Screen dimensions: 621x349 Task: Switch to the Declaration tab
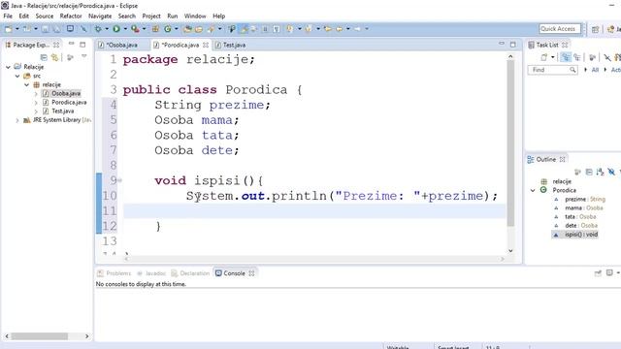click(190, 273)
